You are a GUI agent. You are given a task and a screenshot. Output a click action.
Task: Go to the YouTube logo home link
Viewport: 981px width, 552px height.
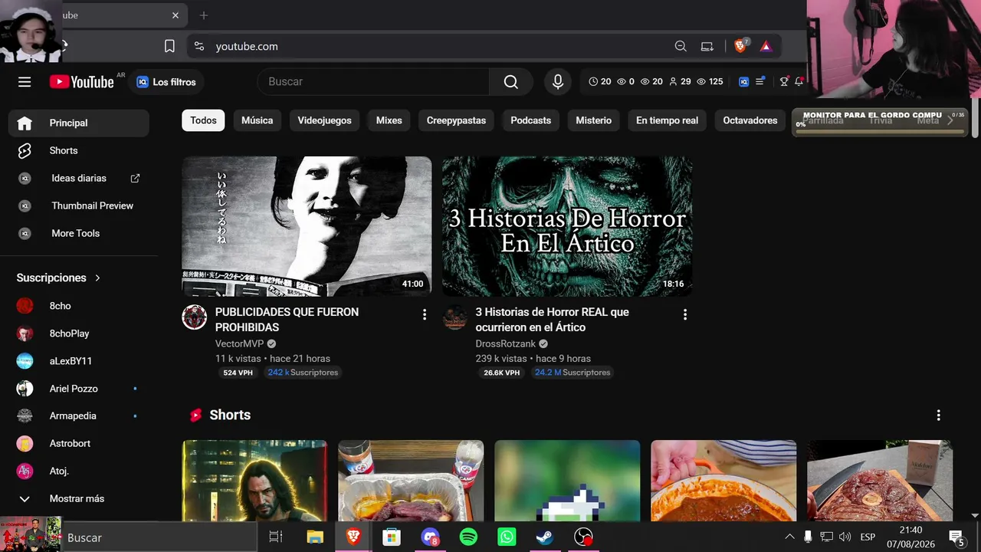pos(82,82)
